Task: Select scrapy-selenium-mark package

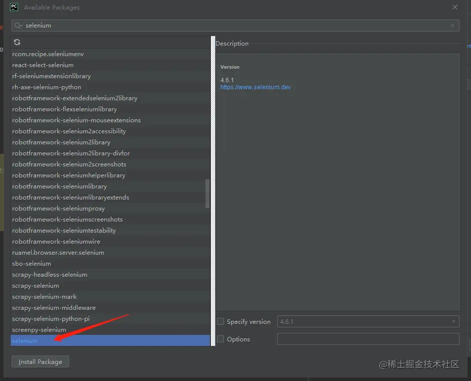Action: pos(110,297)
